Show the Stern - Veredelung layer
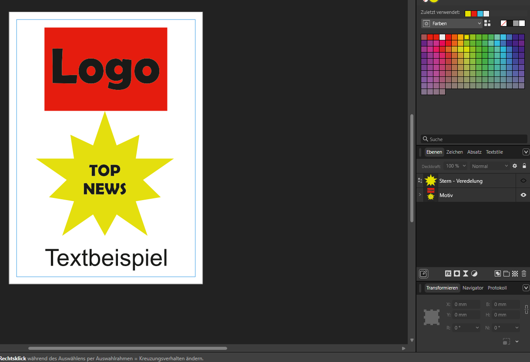530x362 pixels. click(523, 181)
